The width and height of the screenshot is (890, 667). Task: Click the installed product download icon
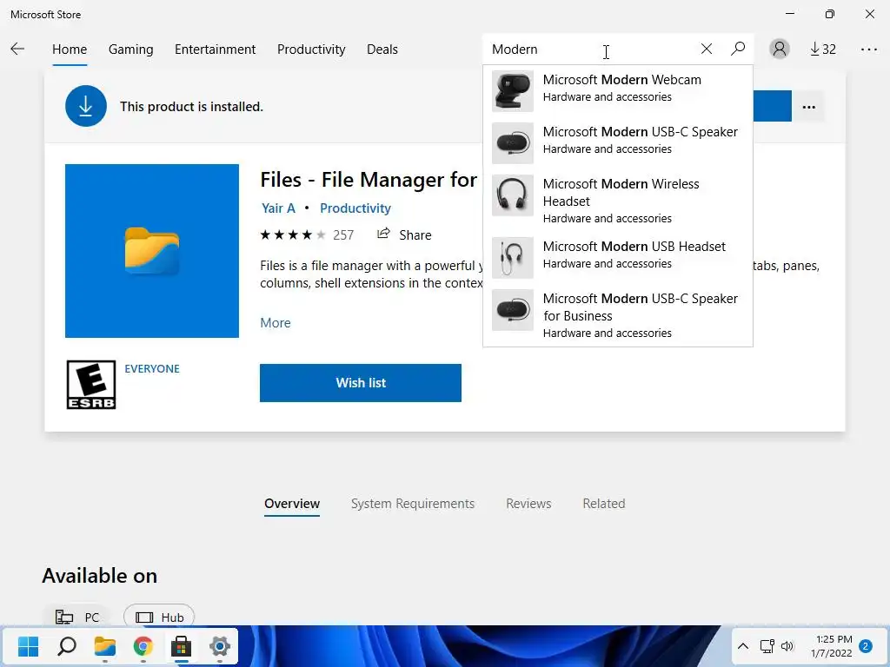pyautogui.click(x=86, y=106)
